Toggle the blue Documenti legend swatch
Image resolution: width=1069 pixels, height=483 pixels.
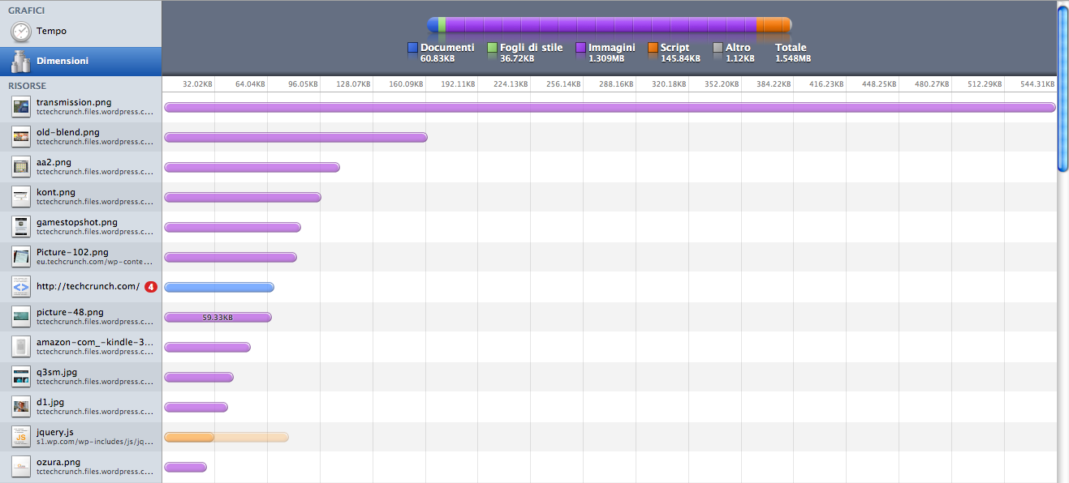(412, 49)
